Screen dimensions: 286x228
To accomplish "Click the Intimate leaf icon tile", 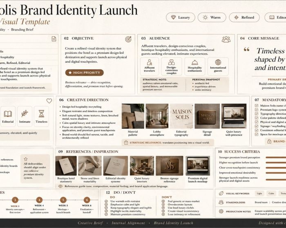I will click(x=25, y=116).
